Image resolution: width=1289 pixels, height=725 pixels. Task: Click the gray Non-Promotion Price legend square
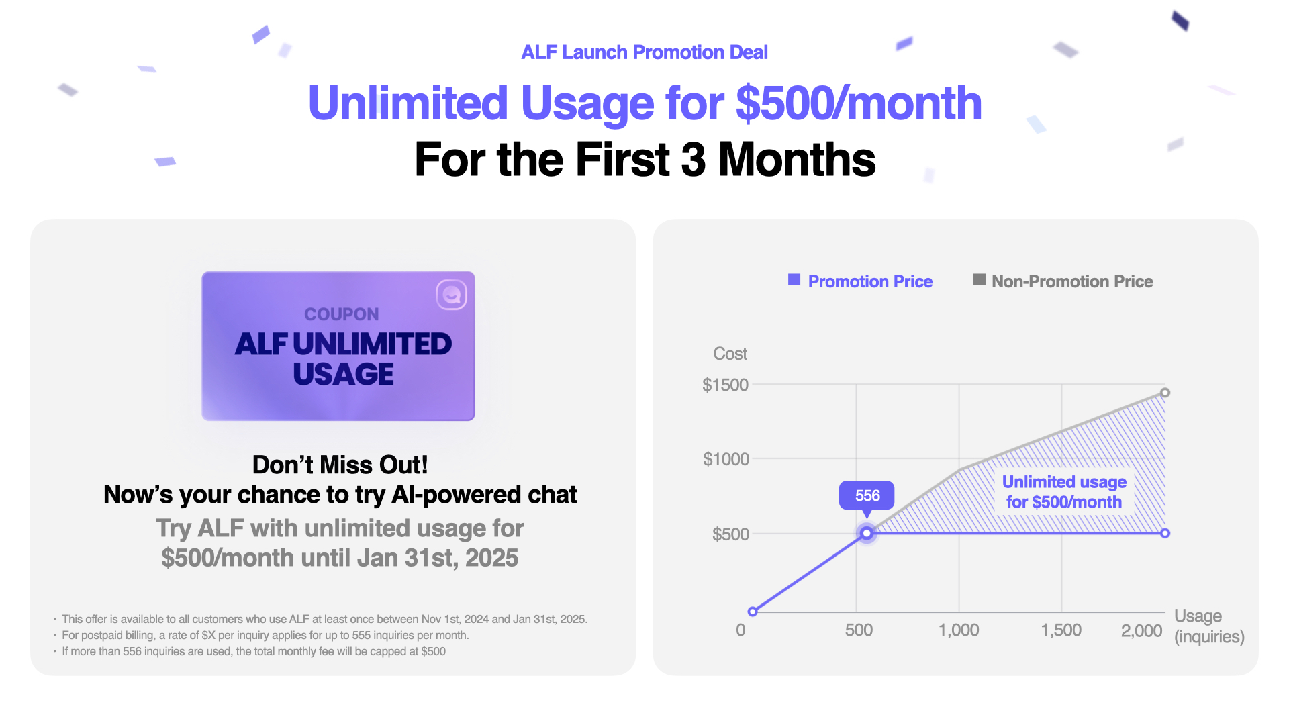click(x=980, y=279)
